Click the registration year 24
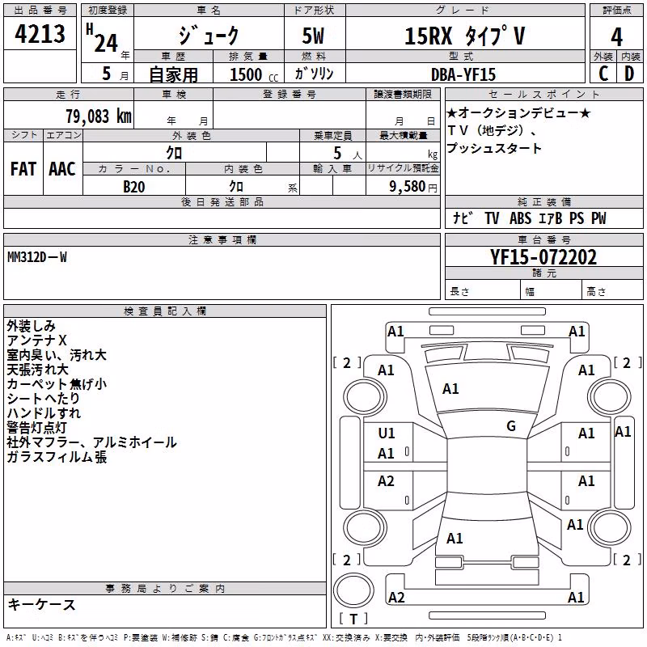This screenshot has width=647, height=647. click(106, 44)
